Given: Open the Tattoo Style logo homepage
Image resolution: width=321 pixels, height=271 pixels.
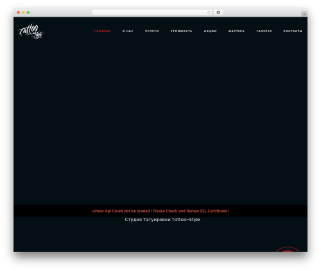Looking at the screenshot, I should [x=31, y=31].
